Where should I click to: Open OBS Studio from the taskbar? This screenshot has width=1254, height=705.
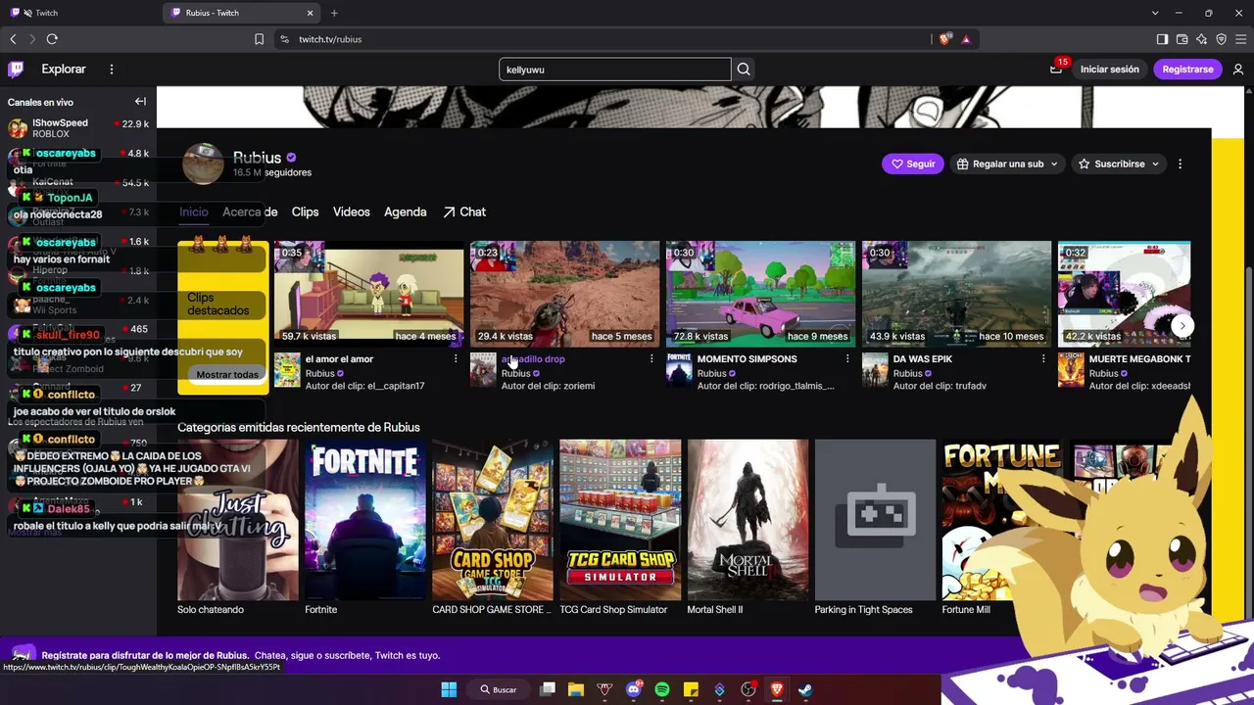coord(748,689)
